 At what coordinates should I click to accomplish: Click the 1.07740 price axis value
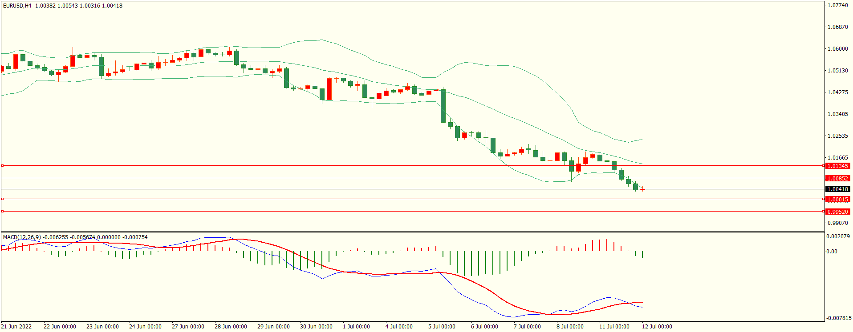[x=837, y=5]
